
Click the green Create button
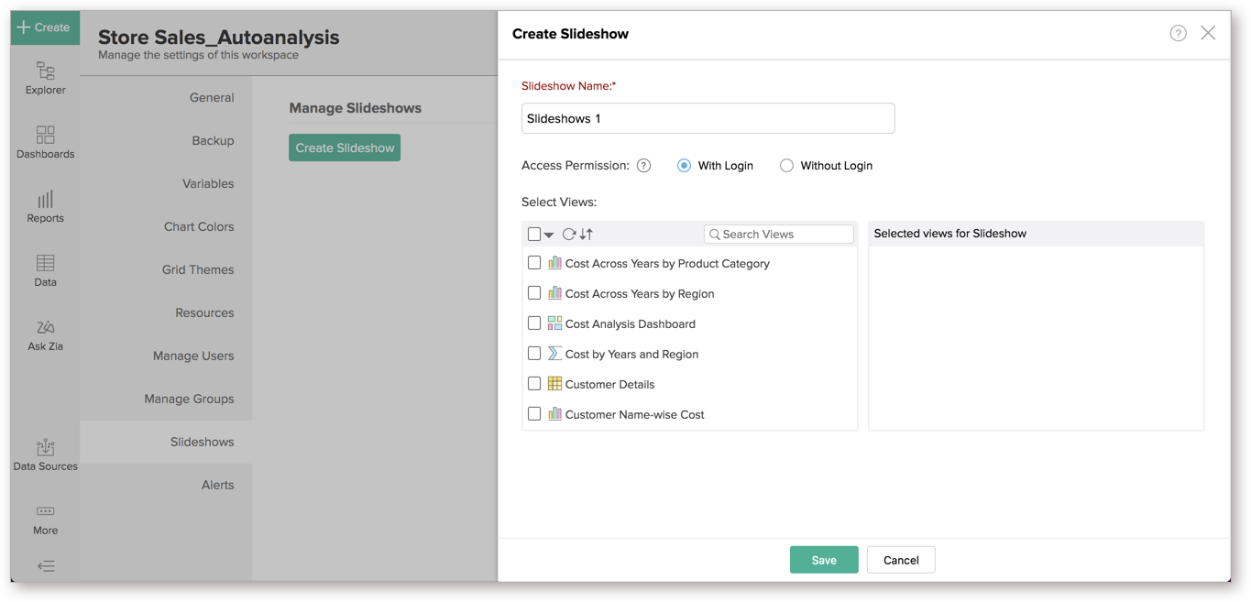coord(45,27)
